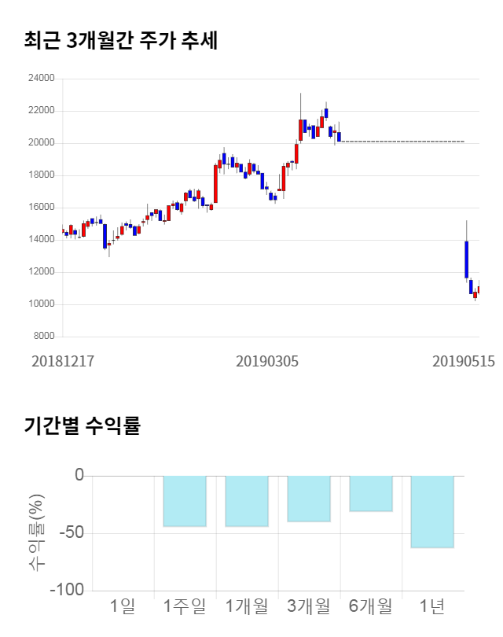
Task: Select the 3개월 return bar
Action: [x=309, y=499]
